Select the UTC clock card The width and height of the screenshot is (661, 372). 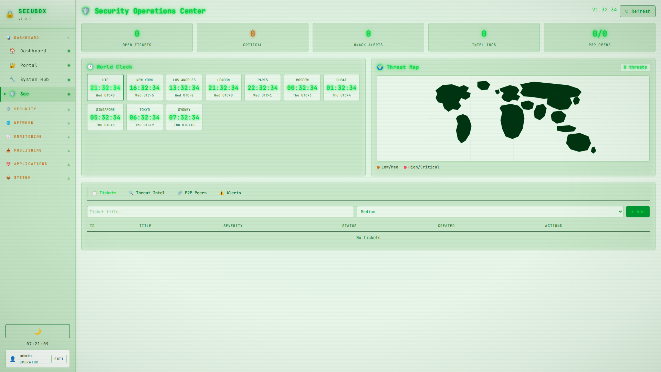point(105,87)
